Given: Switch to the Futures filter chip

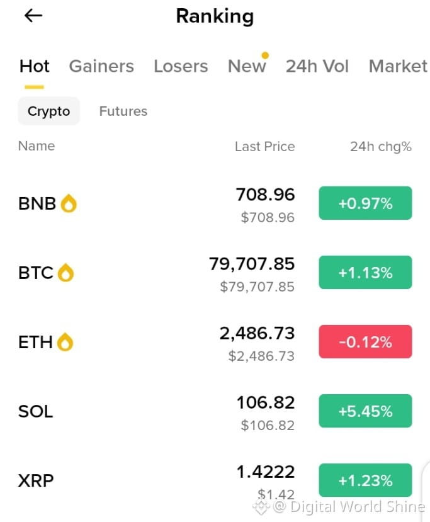Looking at the screenshot, I should point(123,111).
